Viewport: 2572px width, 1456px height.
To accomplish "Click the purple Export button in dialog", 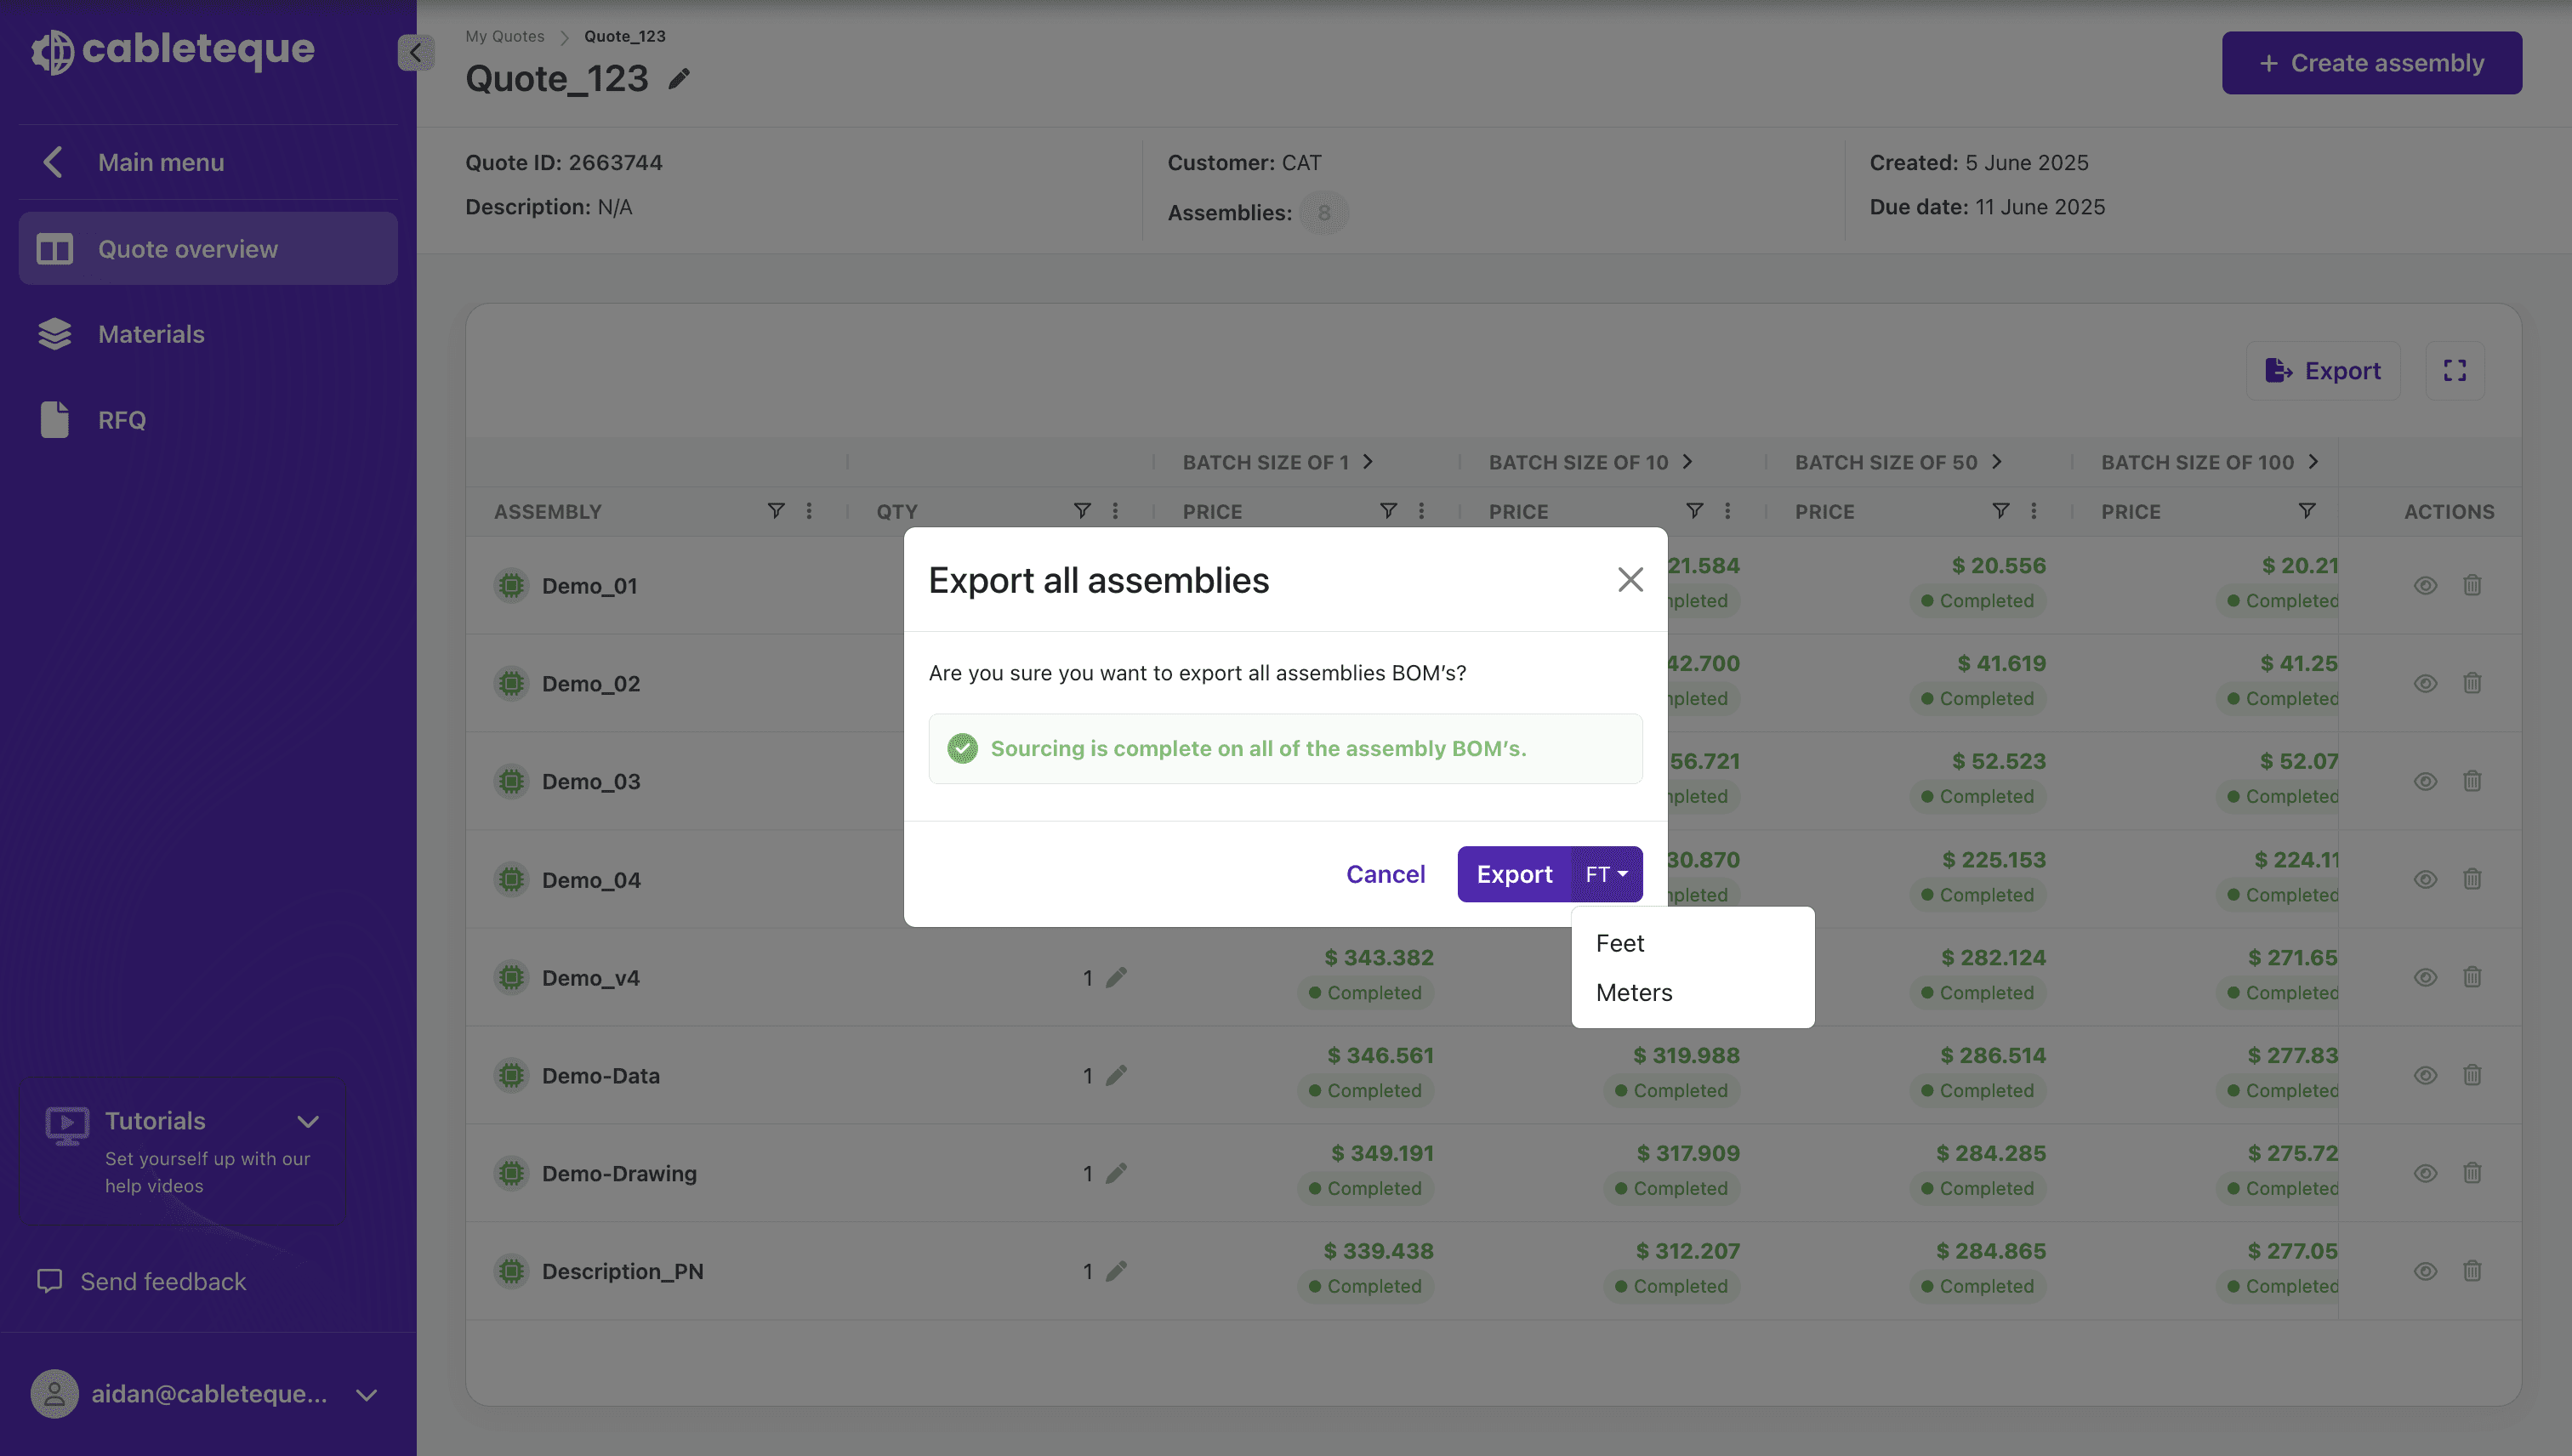I will (1514, 874).
